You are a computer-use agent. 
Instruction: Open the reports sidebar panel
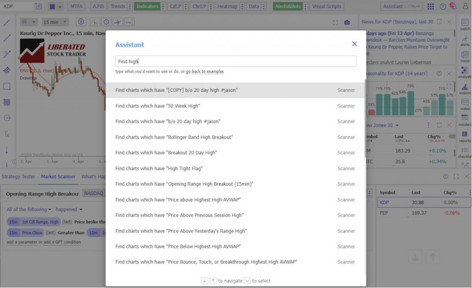[x=465, y=136]
